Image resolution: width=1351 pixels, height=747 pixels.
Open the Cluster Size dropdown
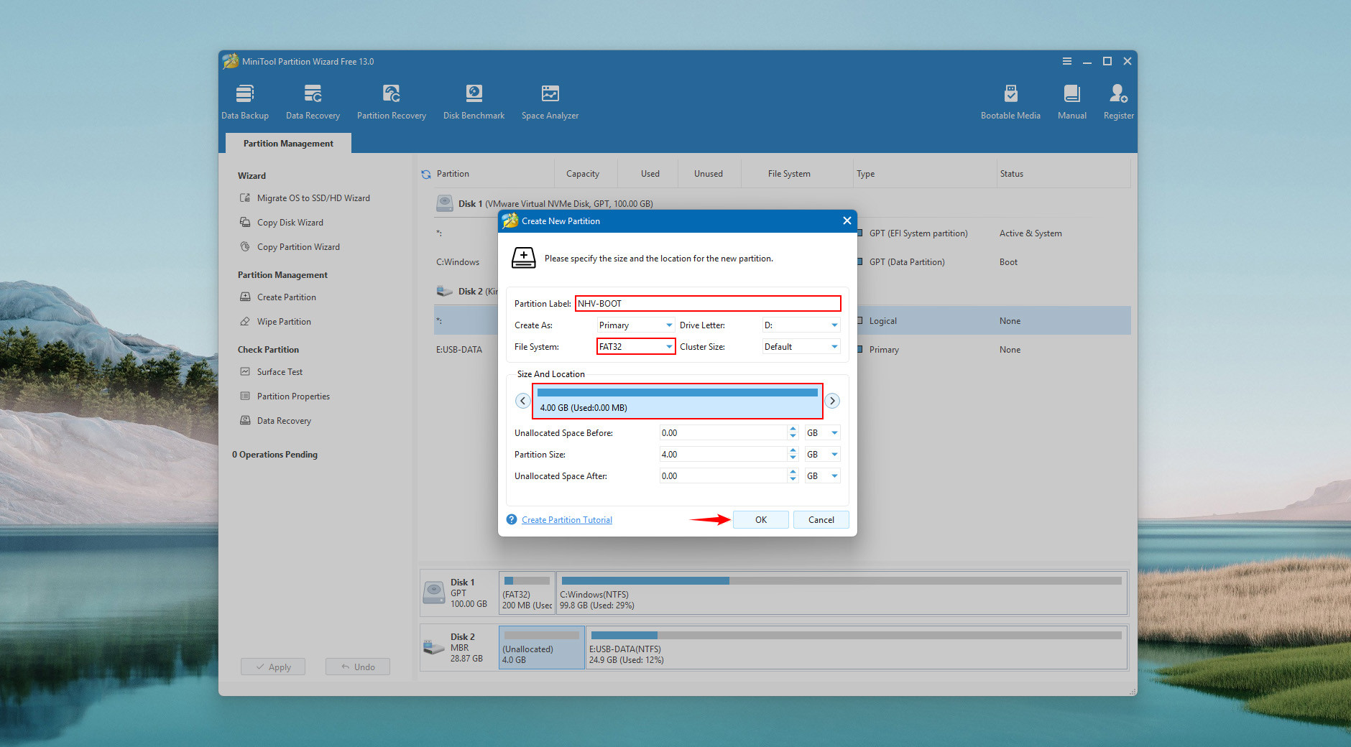(x=801, y=347)
